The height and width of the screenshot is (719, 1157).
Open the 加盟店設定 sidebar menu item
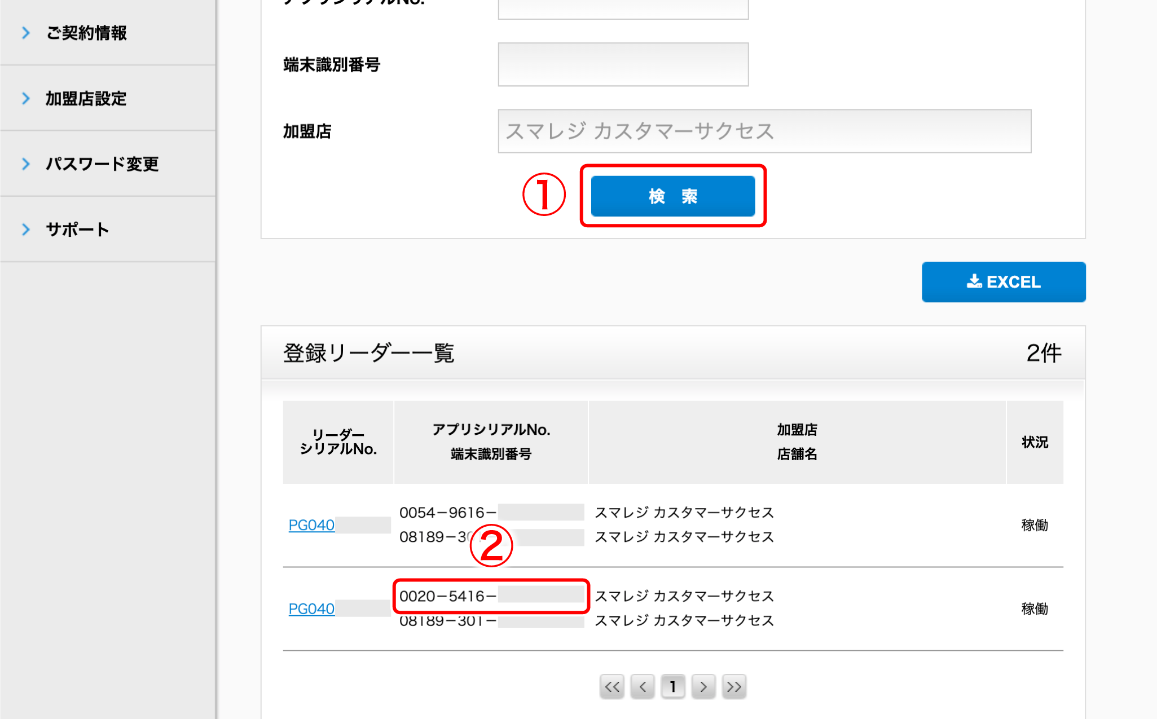coord(86,99)
